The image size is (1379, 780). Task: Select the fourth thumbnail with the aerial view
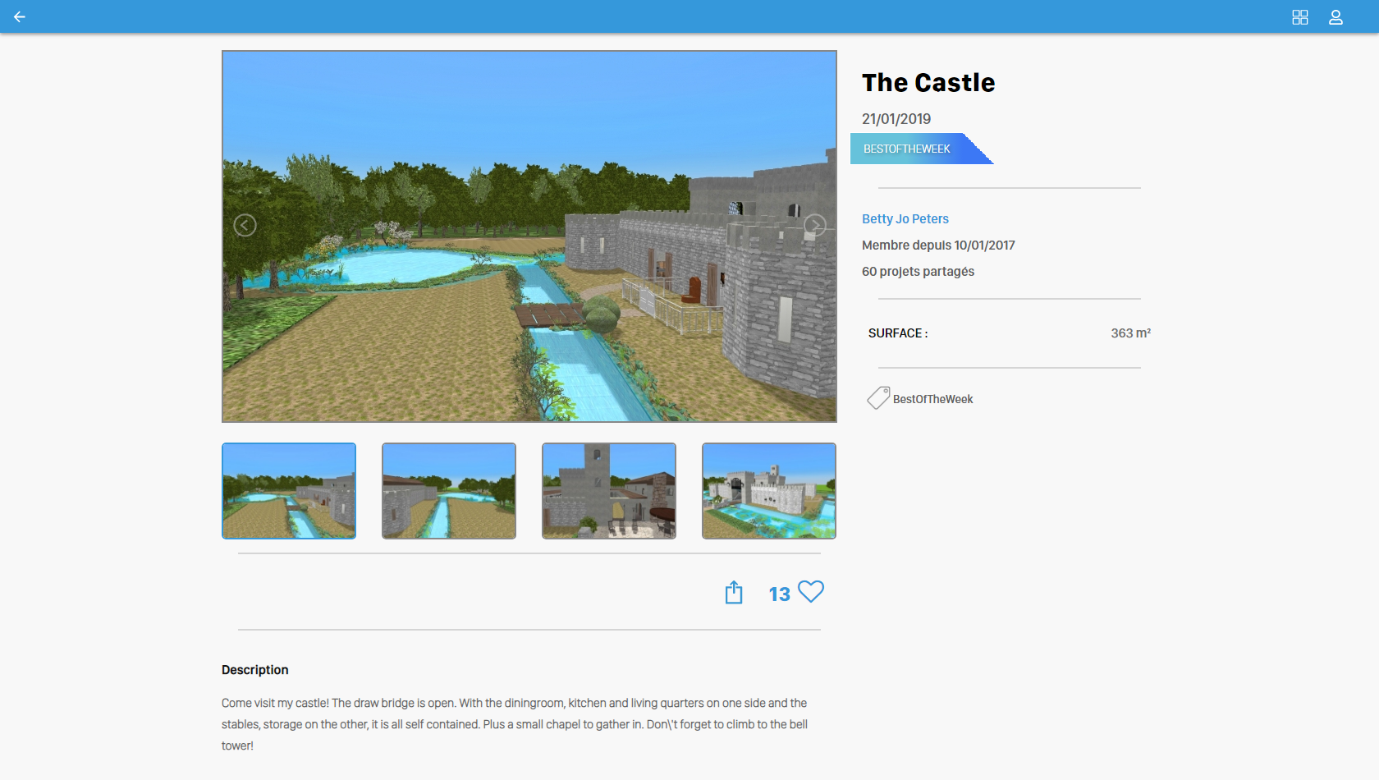coord(769,491)
